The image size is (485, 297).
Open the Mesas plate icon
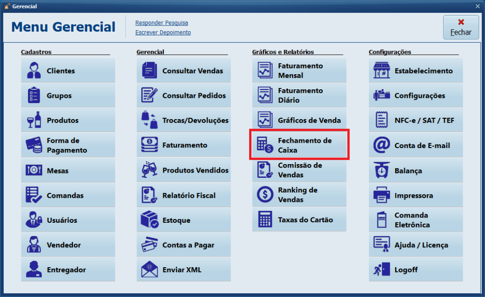pos(34,170)
